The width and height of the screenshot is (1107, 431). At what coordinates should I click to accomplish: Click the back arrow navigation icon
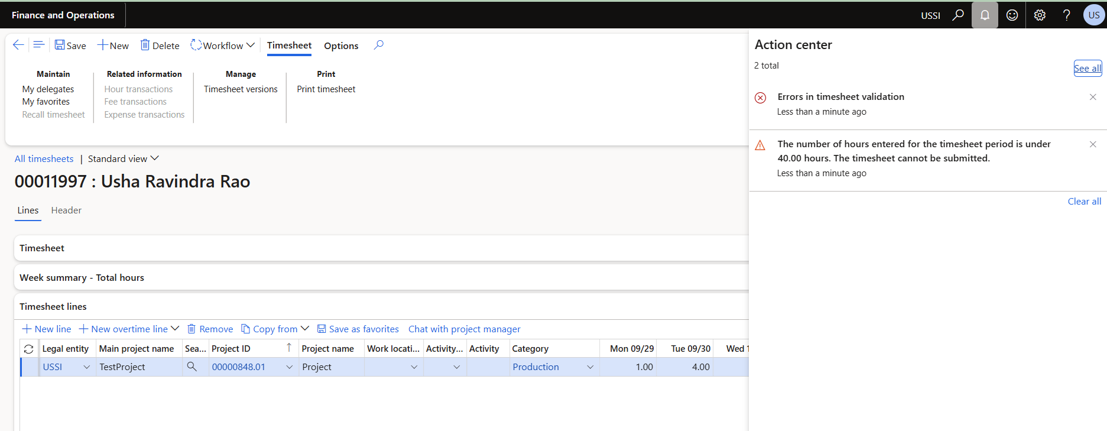(x=18, y=45)
